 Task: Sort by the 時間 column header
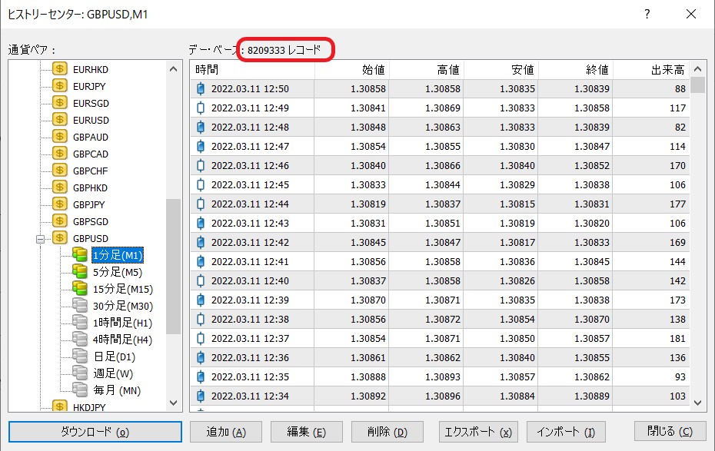coord(252,70)
